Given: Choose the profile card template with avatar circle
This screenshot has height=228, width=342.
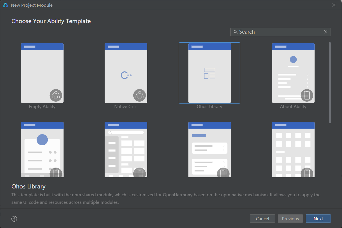Looking at the screenshot, I should 42,149.
